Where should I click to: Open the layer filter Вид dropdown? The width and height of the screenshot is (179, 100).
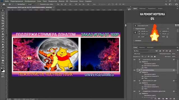[141, 51]
